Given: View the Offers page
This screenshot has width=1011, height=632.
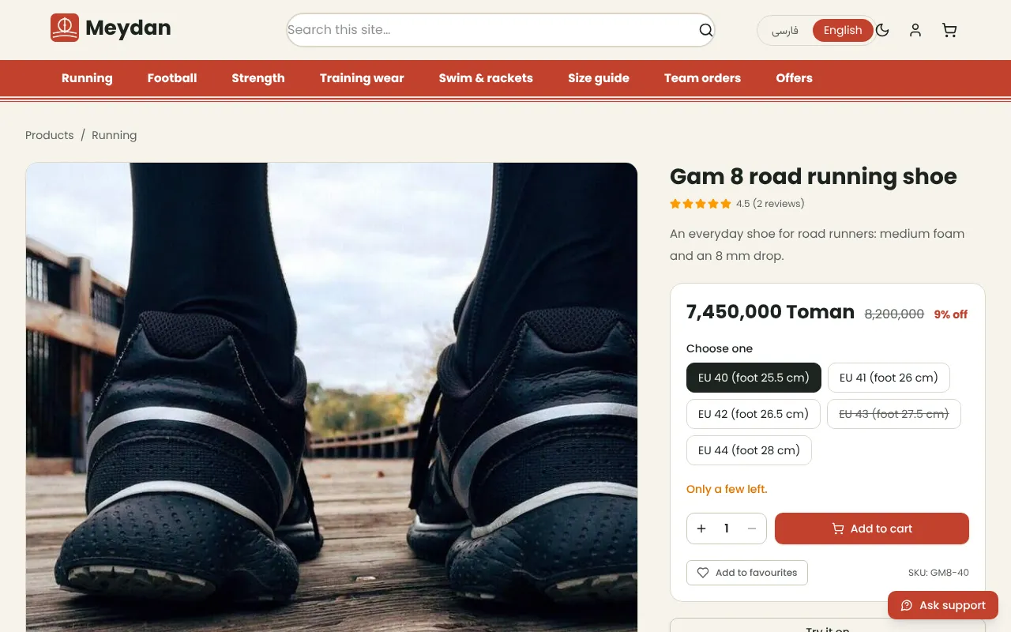Looking at the screenshot, I should [794, 78].
